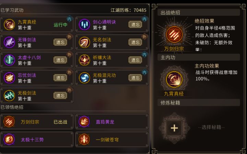247x154 pixels.
Task: Select the 祈禳大法 skill icon
Action: point(84,60)
